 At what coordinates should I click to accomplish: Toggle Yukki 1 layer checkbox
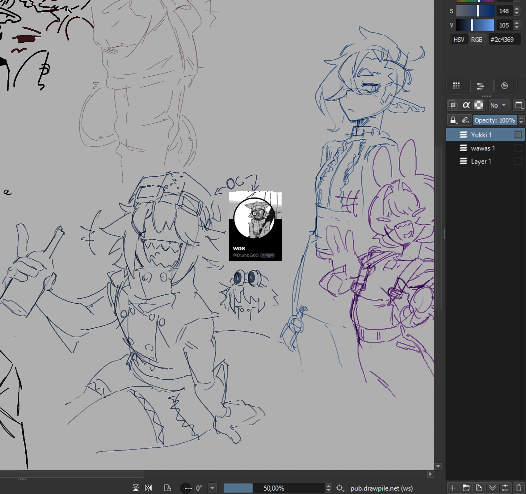coord(518,135)
